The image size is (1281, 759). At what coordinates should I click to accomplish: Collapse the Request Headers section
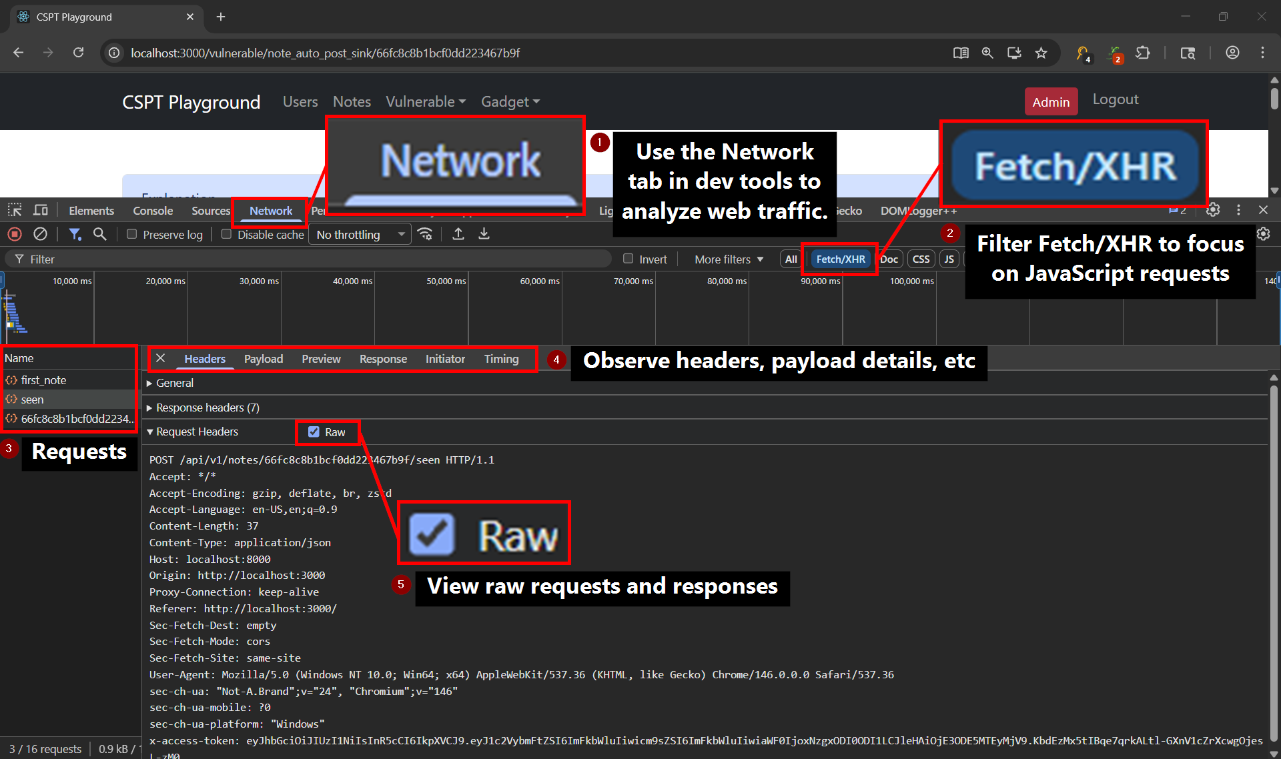pyautogui.click(x=192, y=432)
